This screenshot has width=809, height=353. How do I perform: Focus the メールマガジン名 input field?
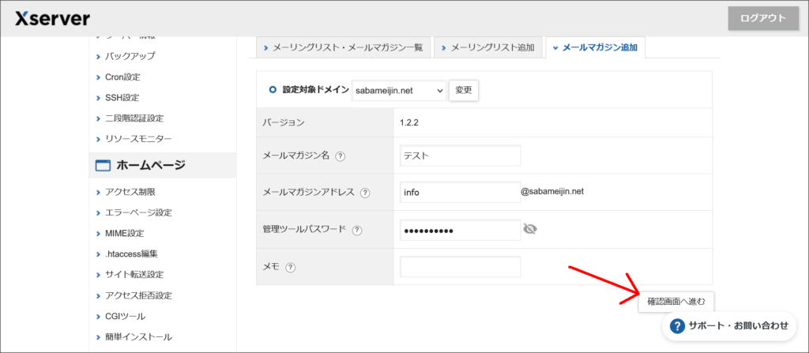[461, 156]
